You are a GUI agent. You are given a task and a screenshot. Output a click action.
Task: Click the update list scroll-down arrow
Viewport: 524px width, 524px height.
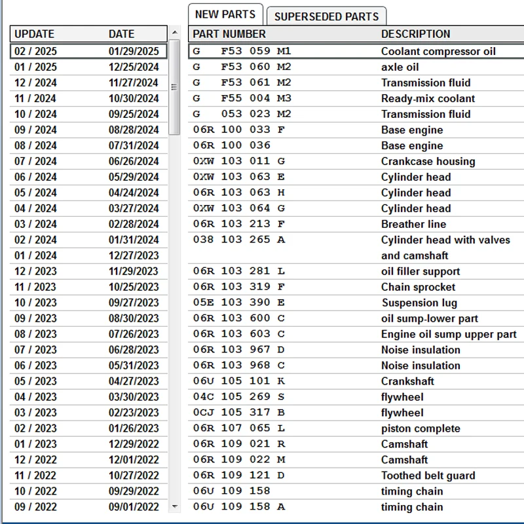pyautogui.click(x=174, y=506)
